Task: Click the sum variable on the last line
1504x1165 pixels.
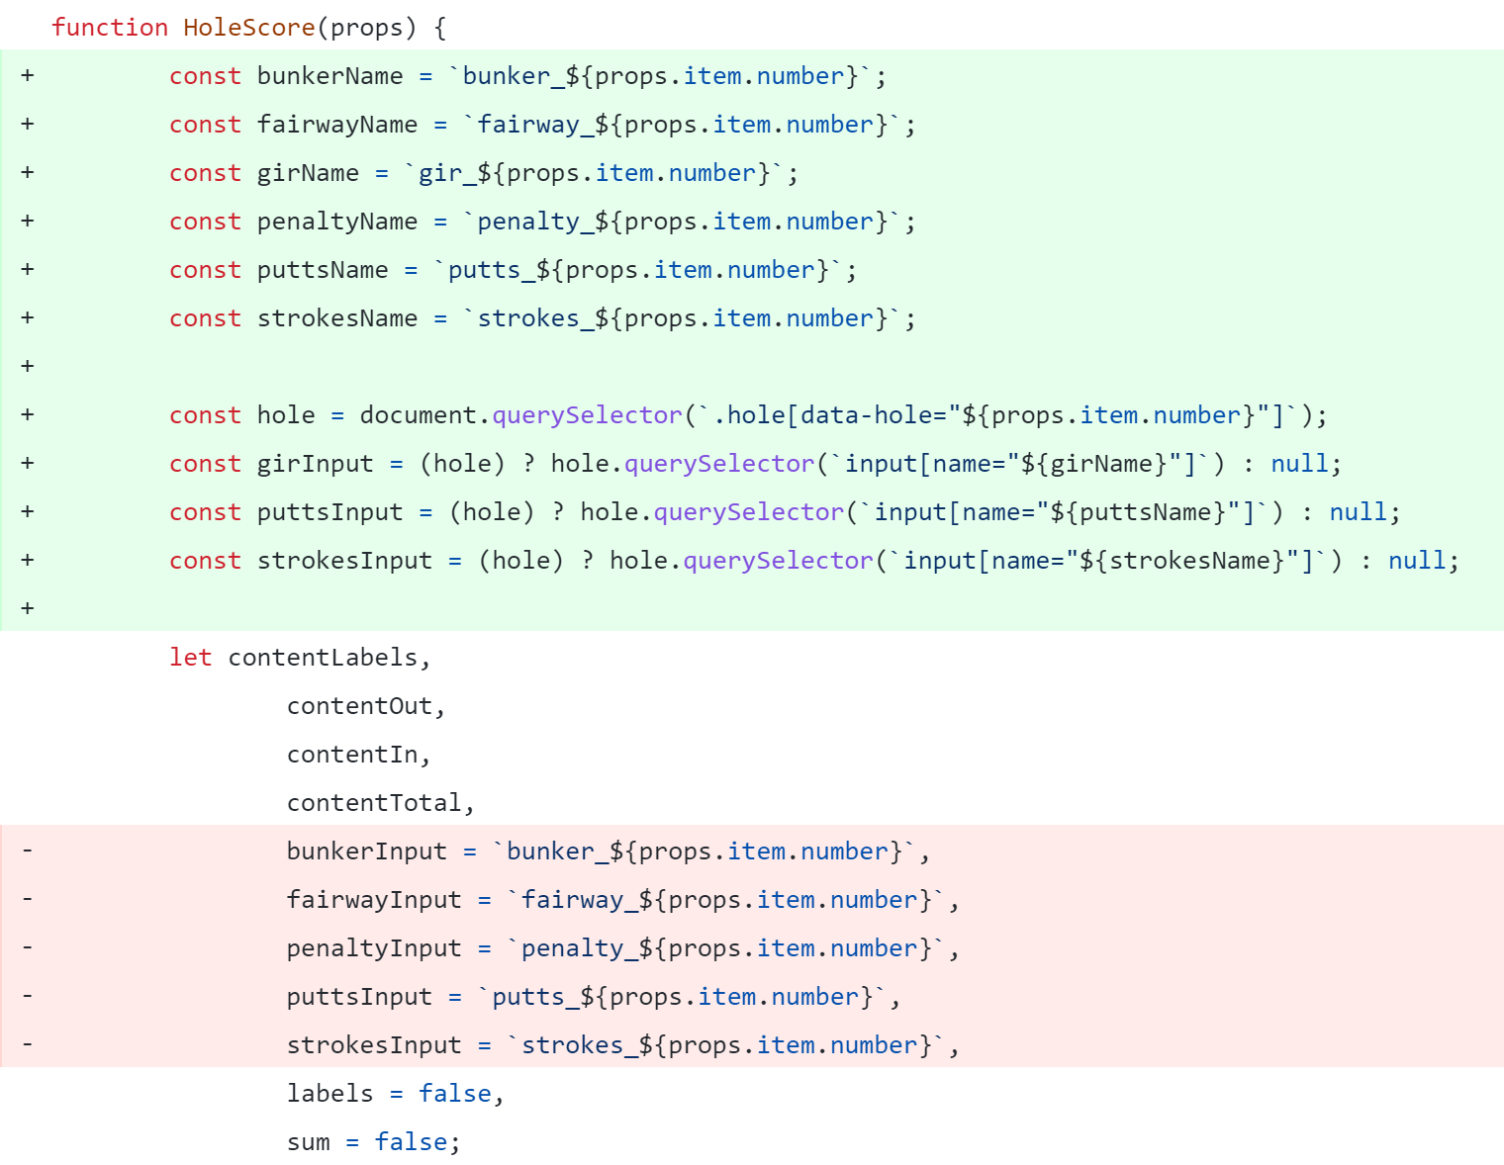Action: tap(308, 1142)
